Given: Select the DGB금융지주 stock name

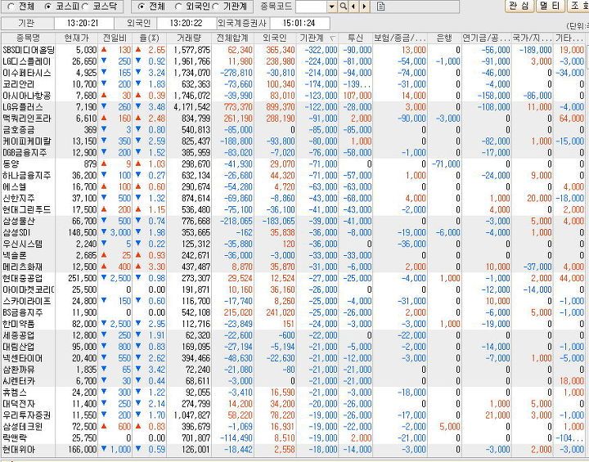Looking at the screenshot, I should [x=25, y=152].
